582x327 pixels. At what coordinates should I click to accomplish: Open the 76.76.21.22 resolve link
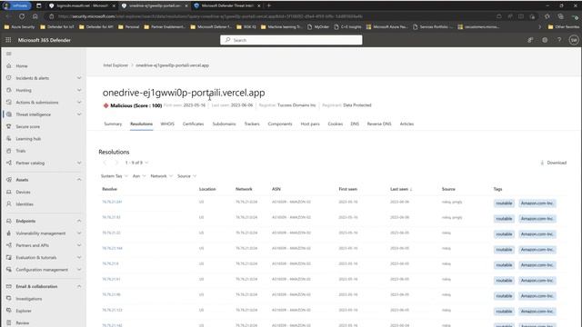click(x=111, y=233)
